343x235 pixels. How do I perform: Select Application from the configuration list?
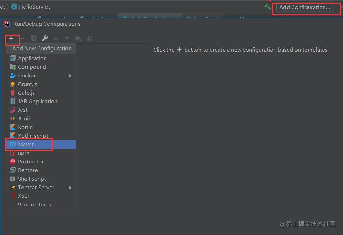click(x=41, y=58)
